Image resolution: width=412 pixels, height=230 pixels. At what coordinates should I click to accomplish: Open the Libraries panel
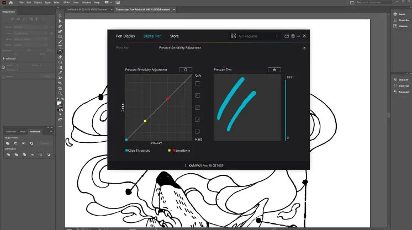point(402,26)
